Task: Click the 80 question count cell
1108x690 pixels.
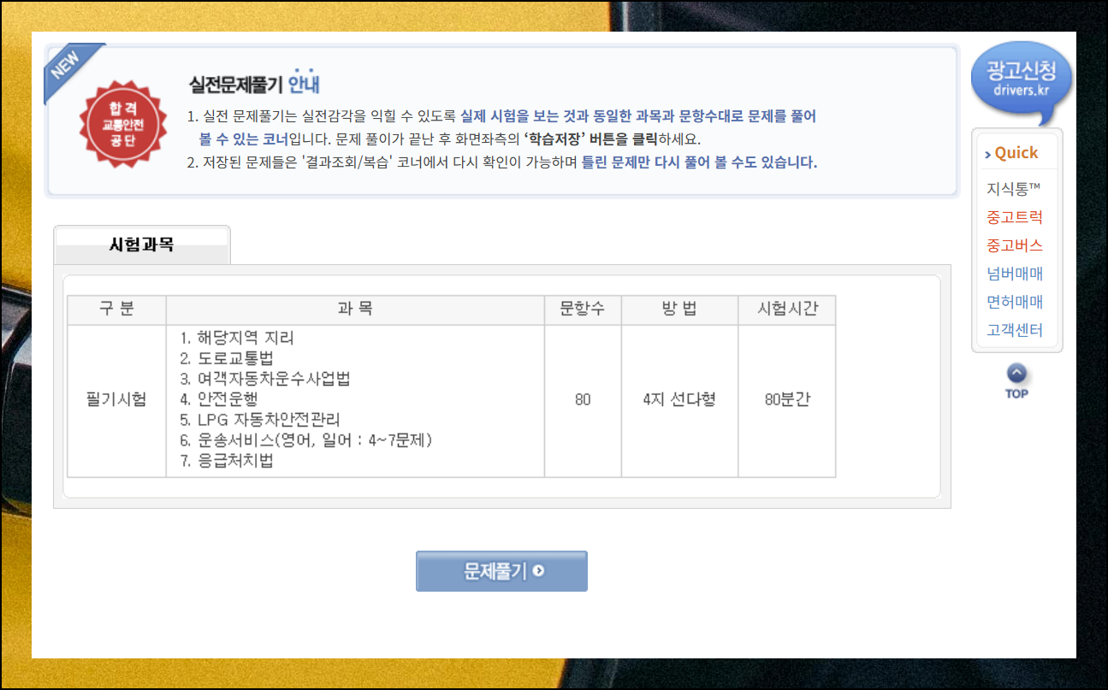Action: [583, 400]
